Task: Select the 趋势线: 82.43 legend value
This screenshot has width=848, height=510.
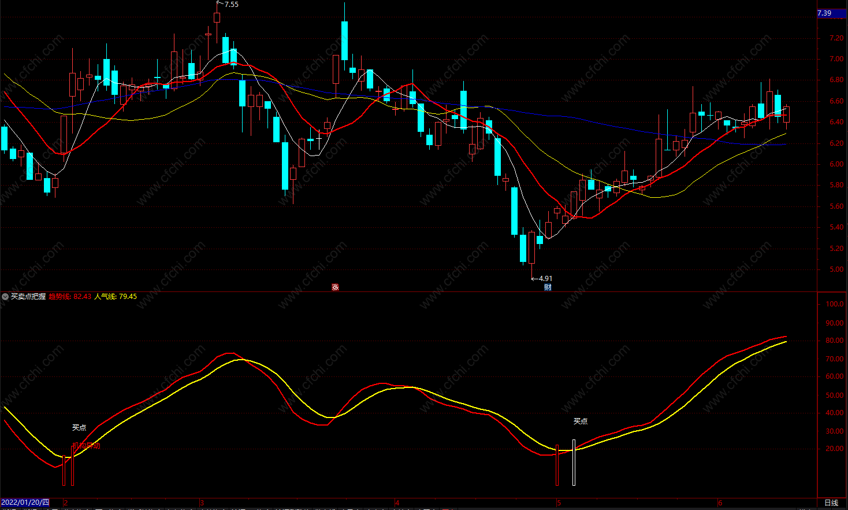Action: pyautogui.click(x=70, y=297)
